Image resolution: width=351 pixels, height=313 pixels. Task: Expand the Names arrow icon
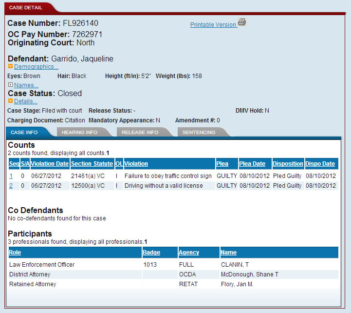coord(10,85)
